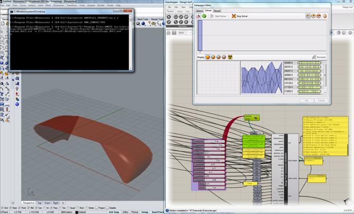Click the yellow radiation hazard display icon
Image resolution: width=354 pixels, height=214 pixels.
tap(230, 57)
